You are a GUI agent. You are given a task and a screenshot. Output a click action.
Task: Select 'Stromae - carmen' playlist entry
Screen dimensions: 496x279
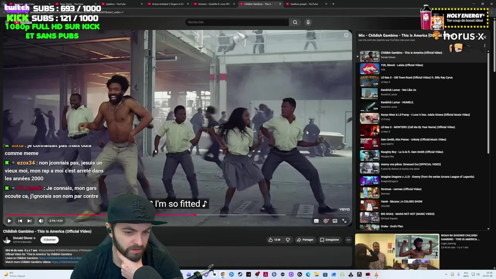pyautogui.click(x=422, y=192)
